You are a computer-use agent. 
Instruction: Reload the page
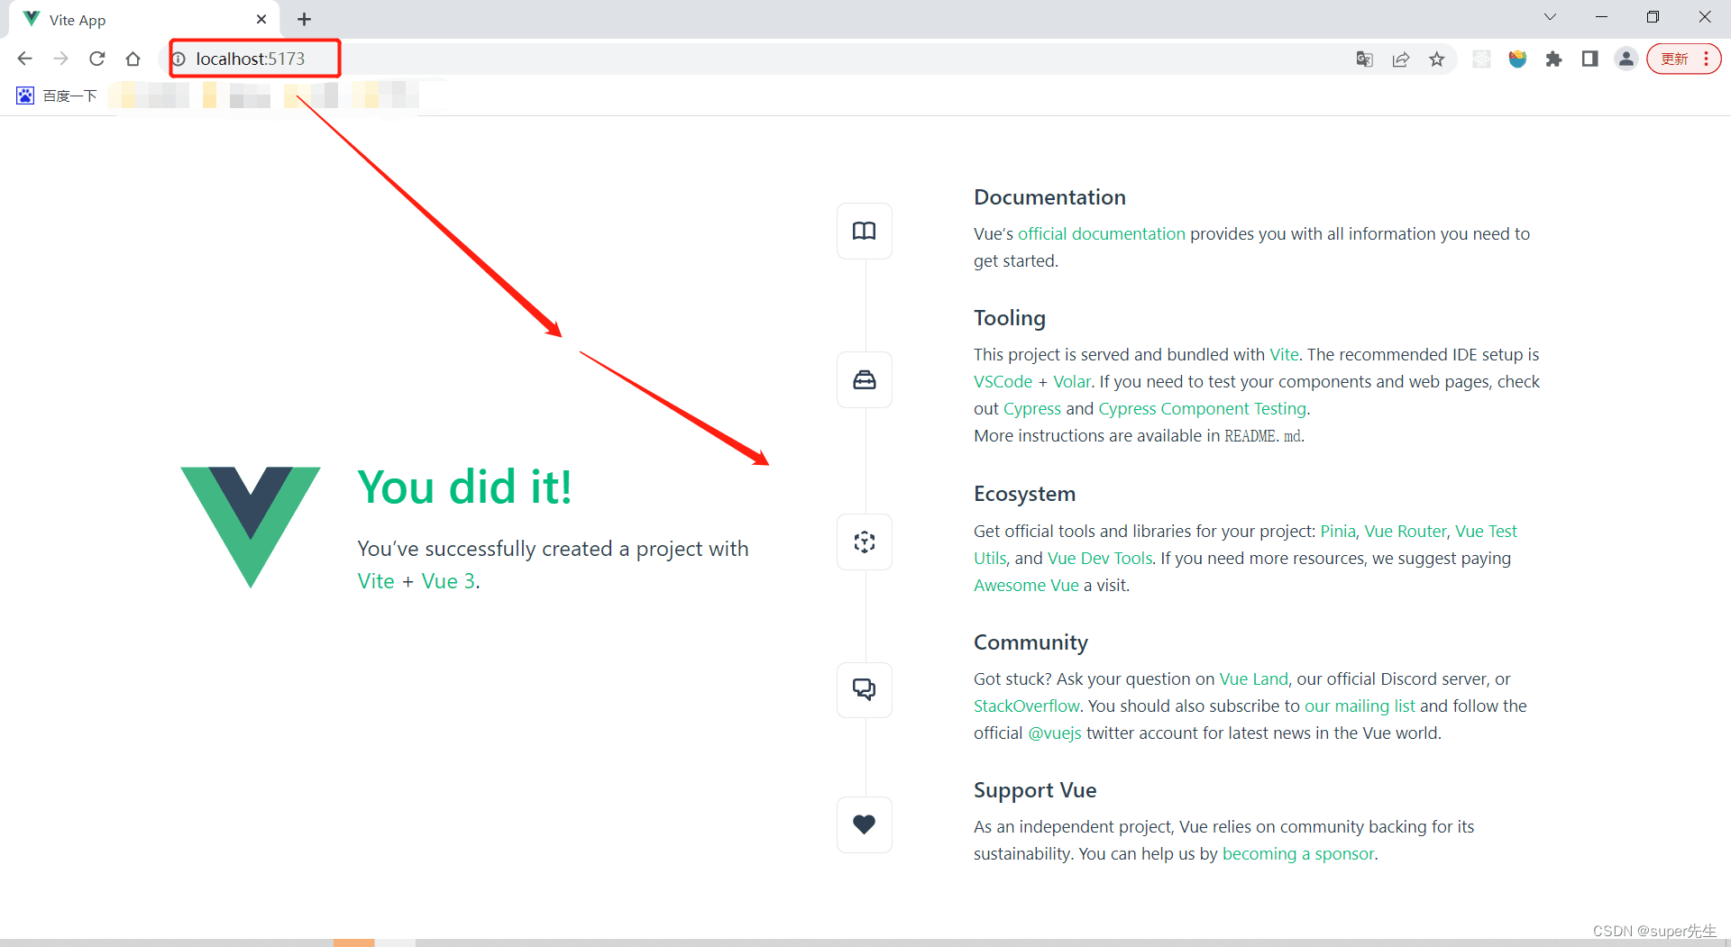tap(97, 59)
